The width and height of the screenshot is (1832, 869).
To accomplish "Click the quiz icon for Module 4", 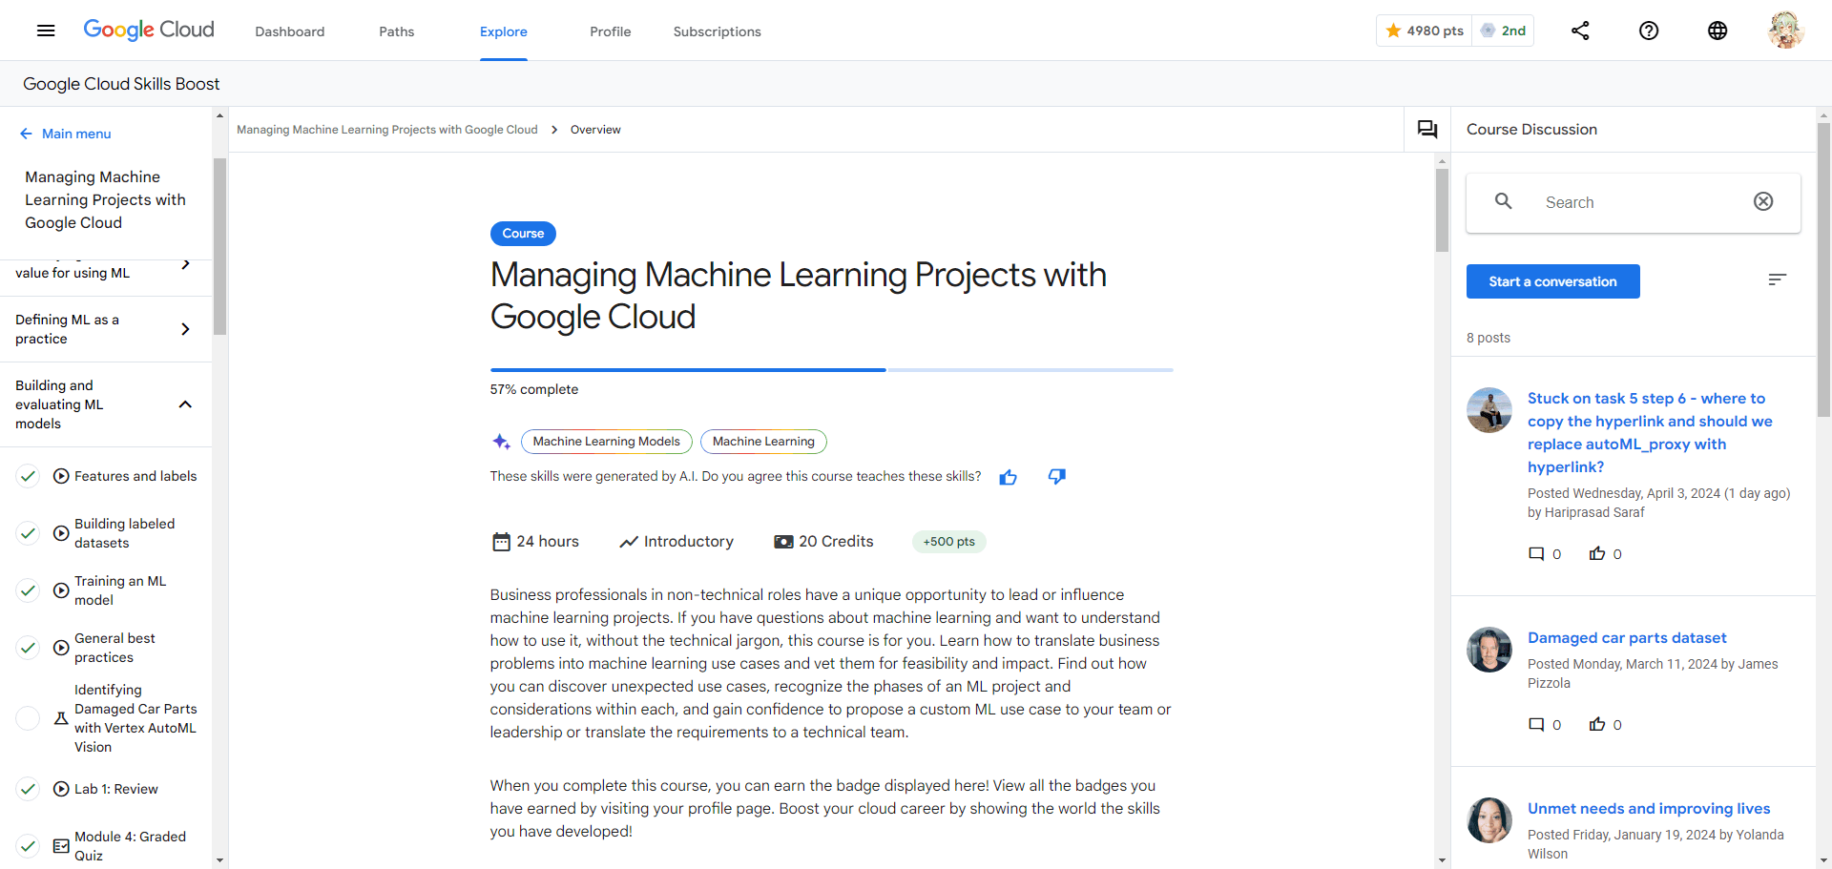I will (61, 846).
